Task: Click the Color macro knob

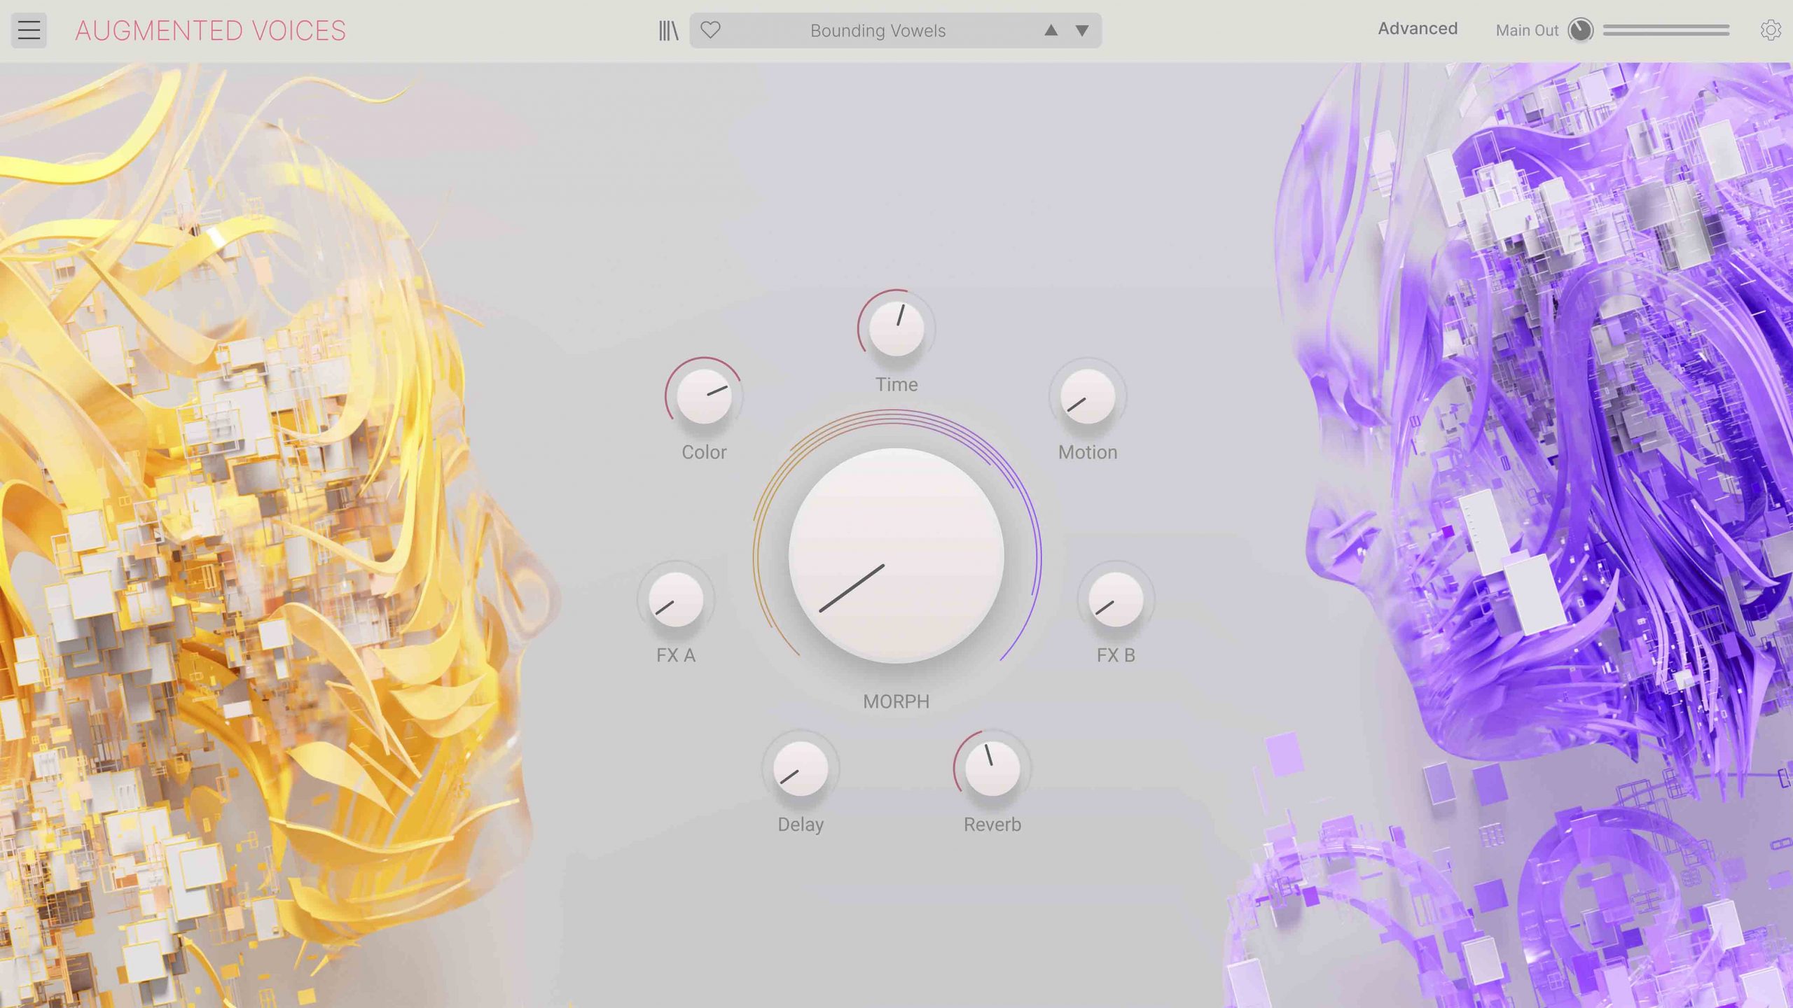Action: 704,396
